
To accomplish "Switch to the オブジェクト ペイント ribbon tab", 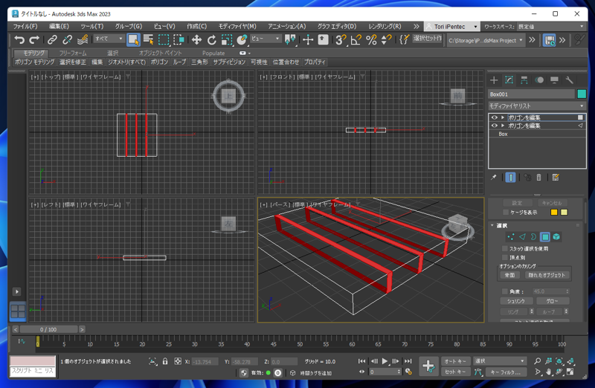I will pos(160,53).
